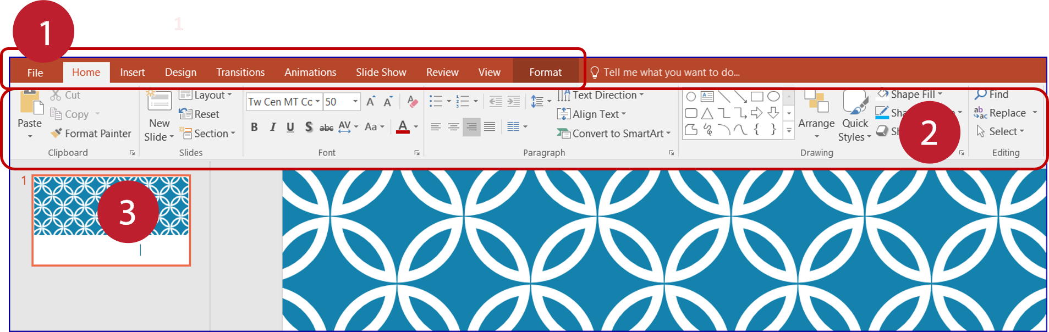The image size is (1049, 332).
Task: Switch to the Insert tab
Action: pos(132,73)
